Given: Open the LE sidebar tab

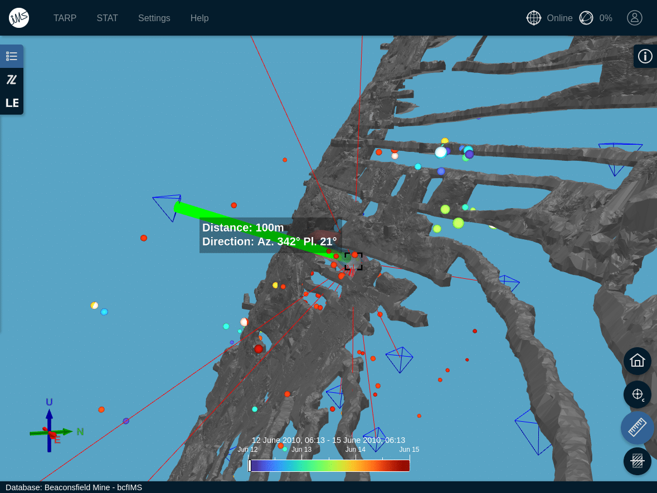Looking at the screenshot, I should [12, 103].
